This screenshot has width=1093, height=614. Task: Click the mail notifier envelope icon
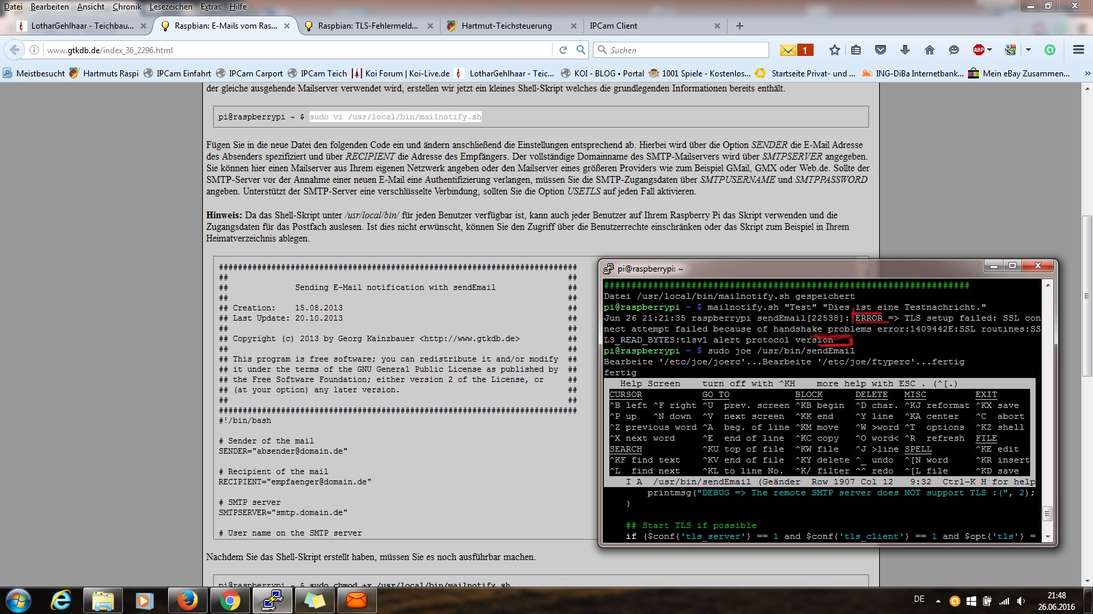788,50
